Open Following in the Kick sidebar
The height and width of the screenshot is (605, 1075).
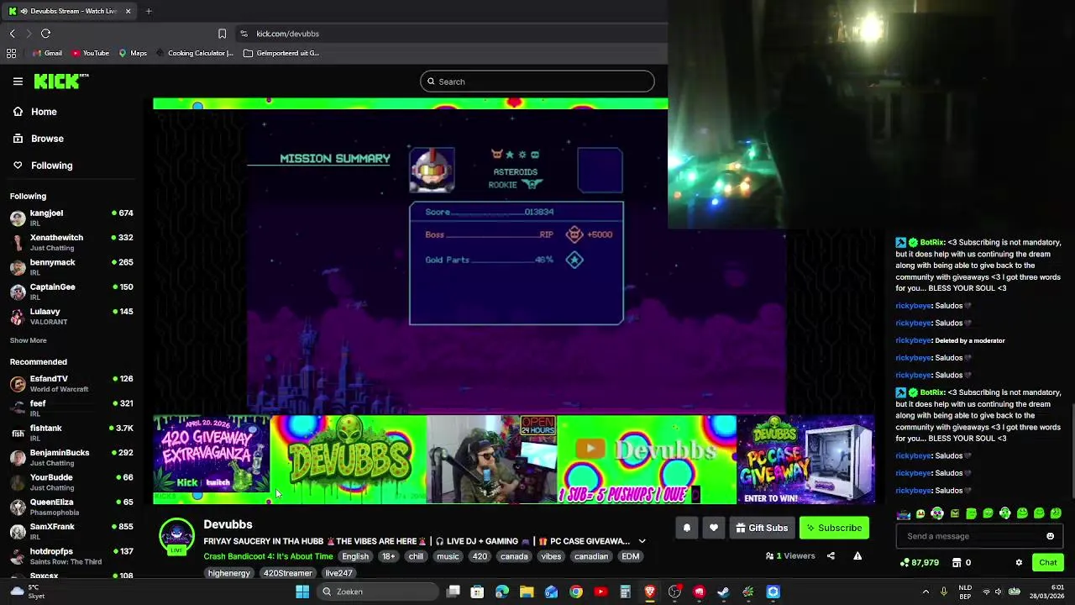(x=42, y=166)
